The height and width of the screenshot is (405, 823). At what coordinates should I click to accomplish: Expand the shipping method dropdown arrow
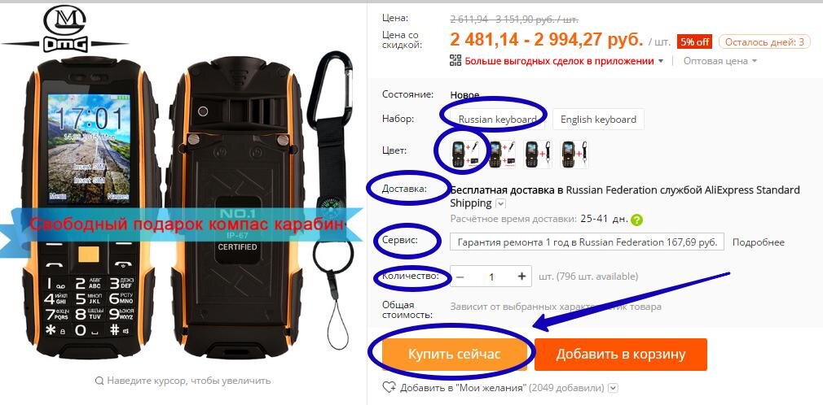(501, 203)
